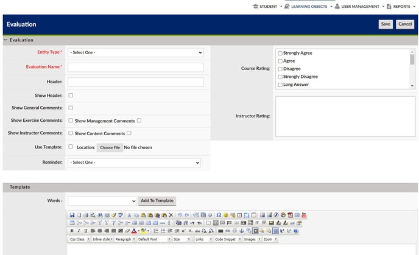
Task: Insert a special character with Omega icon
Action: 219,215
